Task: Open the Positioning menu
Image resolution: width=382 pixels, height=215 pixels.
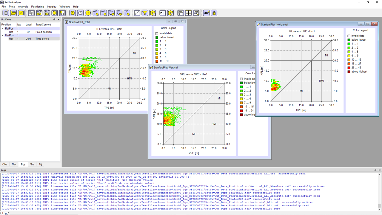Action: [37, 7]
